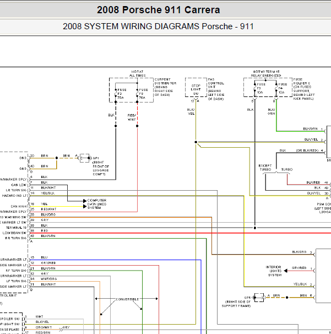Click the "BLK/RED" label at pin 41
The image size is (331, 334).
coord(313,182)
